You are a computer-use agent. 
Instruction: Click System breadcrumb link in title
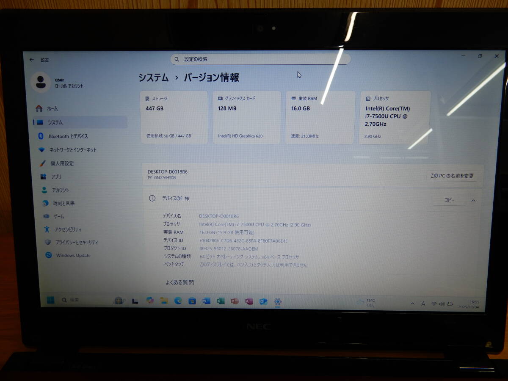pyautogui.click(x=153, y=77)
